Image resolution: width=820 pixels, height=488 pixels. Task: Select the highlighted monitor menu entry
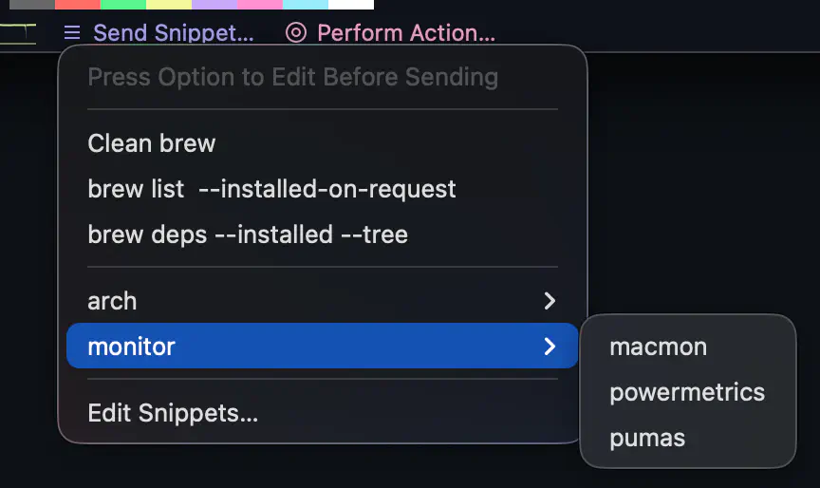coord(131,347)
